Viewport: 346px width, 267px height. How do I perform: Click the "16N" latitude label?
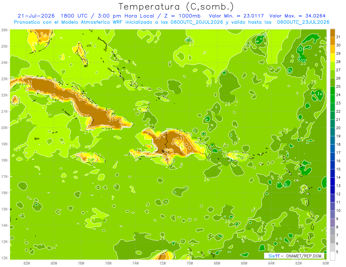(4, 192)
